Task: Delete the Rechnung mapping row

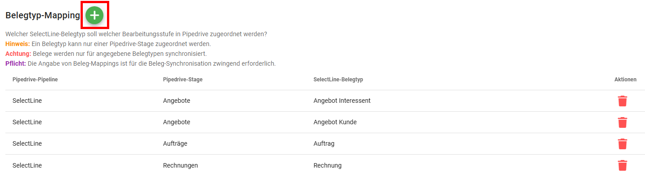Action: click(622, 165)
